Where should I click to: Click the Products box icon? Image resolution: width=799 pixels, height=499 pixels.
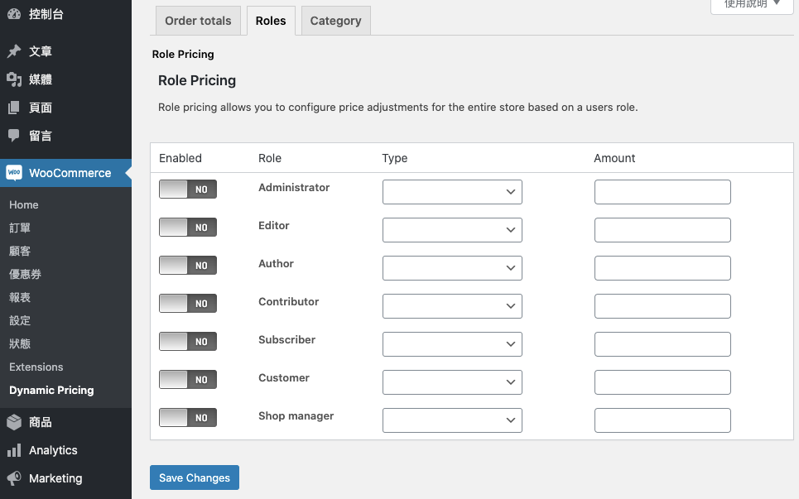tap(14, 422)
